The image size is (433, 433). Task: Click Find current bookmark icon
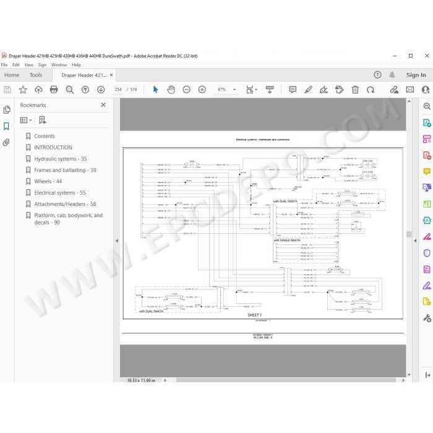42,120
